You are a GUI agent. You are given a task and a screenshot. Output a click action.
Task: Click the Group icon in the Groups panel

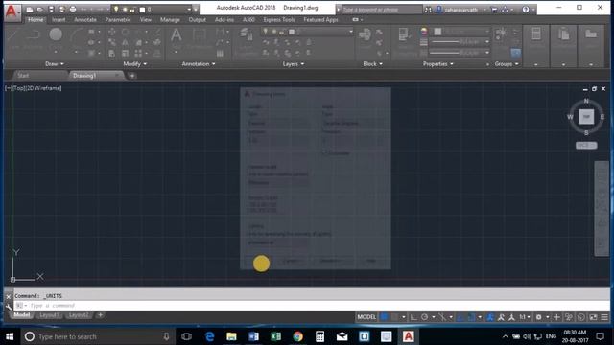501,34
